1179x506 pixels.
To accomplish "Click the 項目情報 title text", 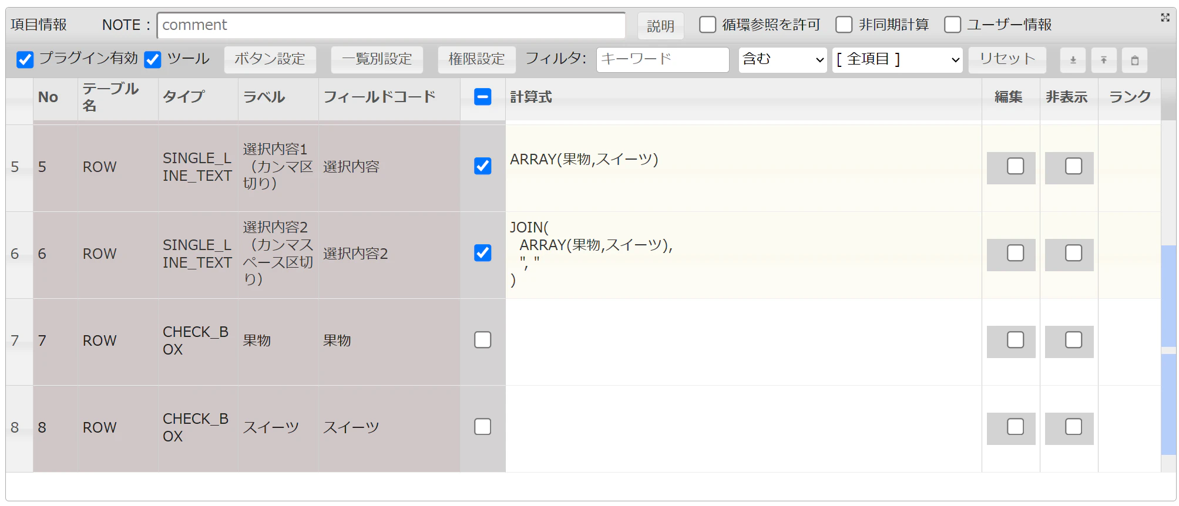I will point(39,25).
